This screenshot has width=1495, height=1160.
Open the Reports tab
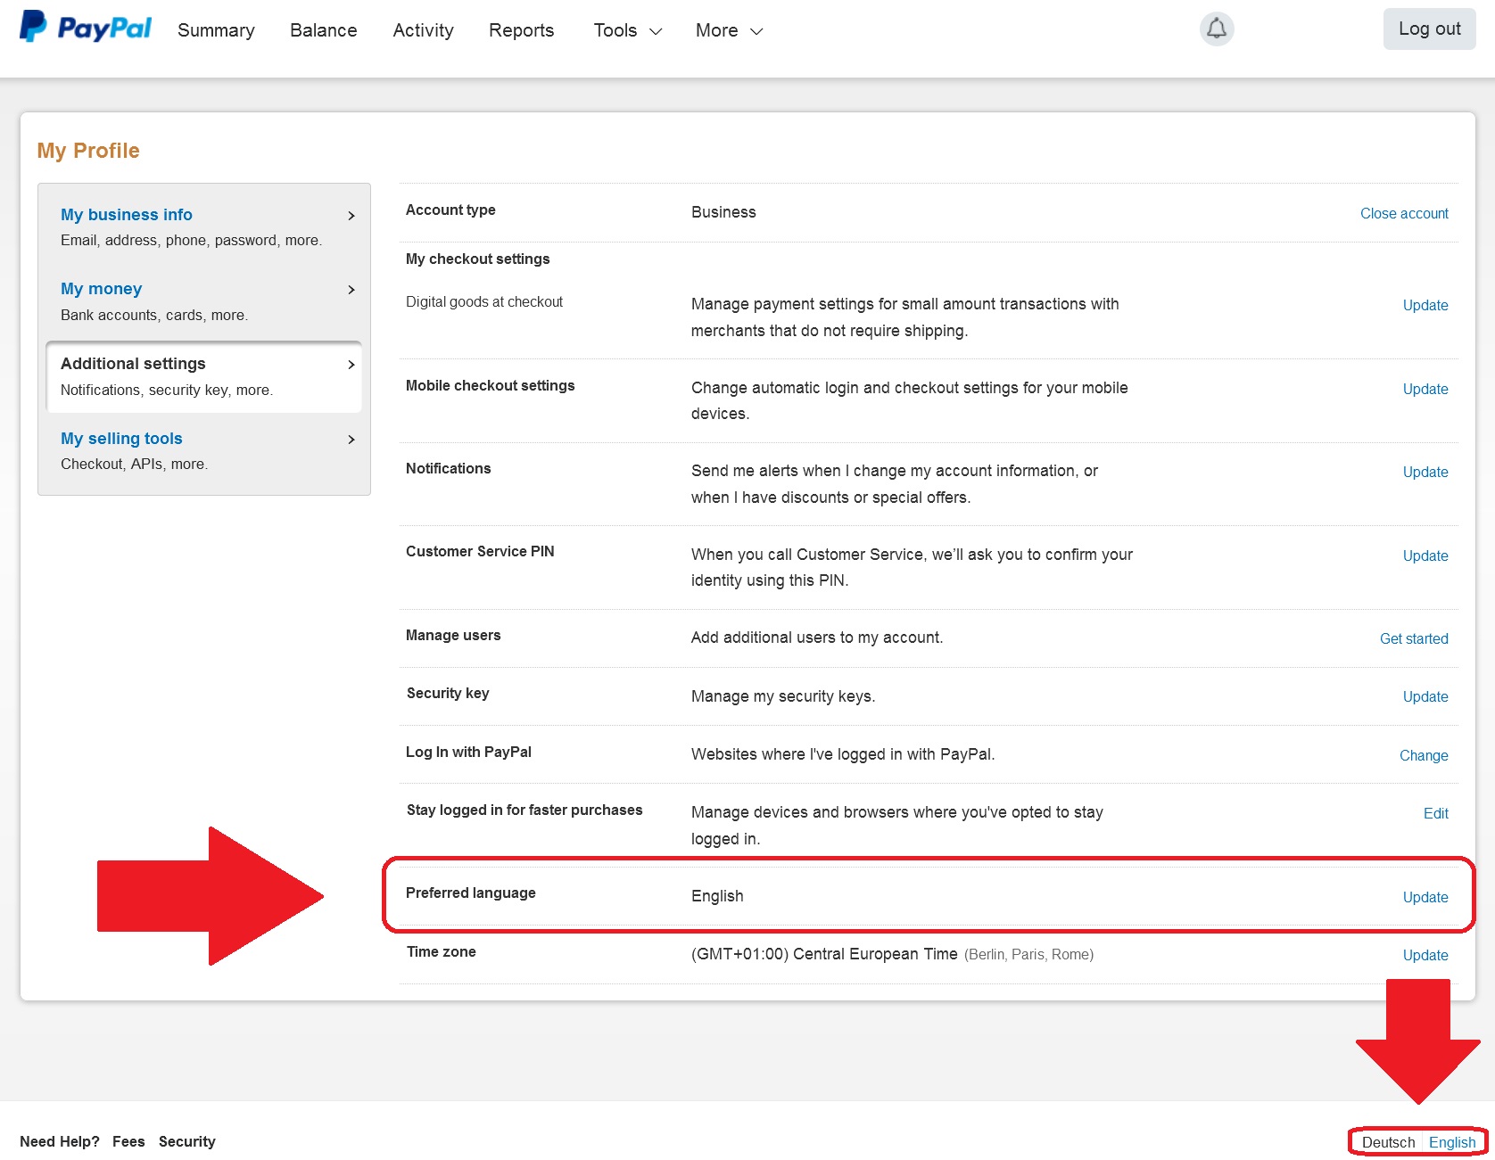click(521, 30)
